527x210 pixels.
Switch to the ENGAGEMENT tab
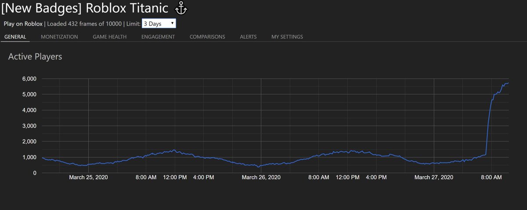pyautogui.click(x=158, y=37)
